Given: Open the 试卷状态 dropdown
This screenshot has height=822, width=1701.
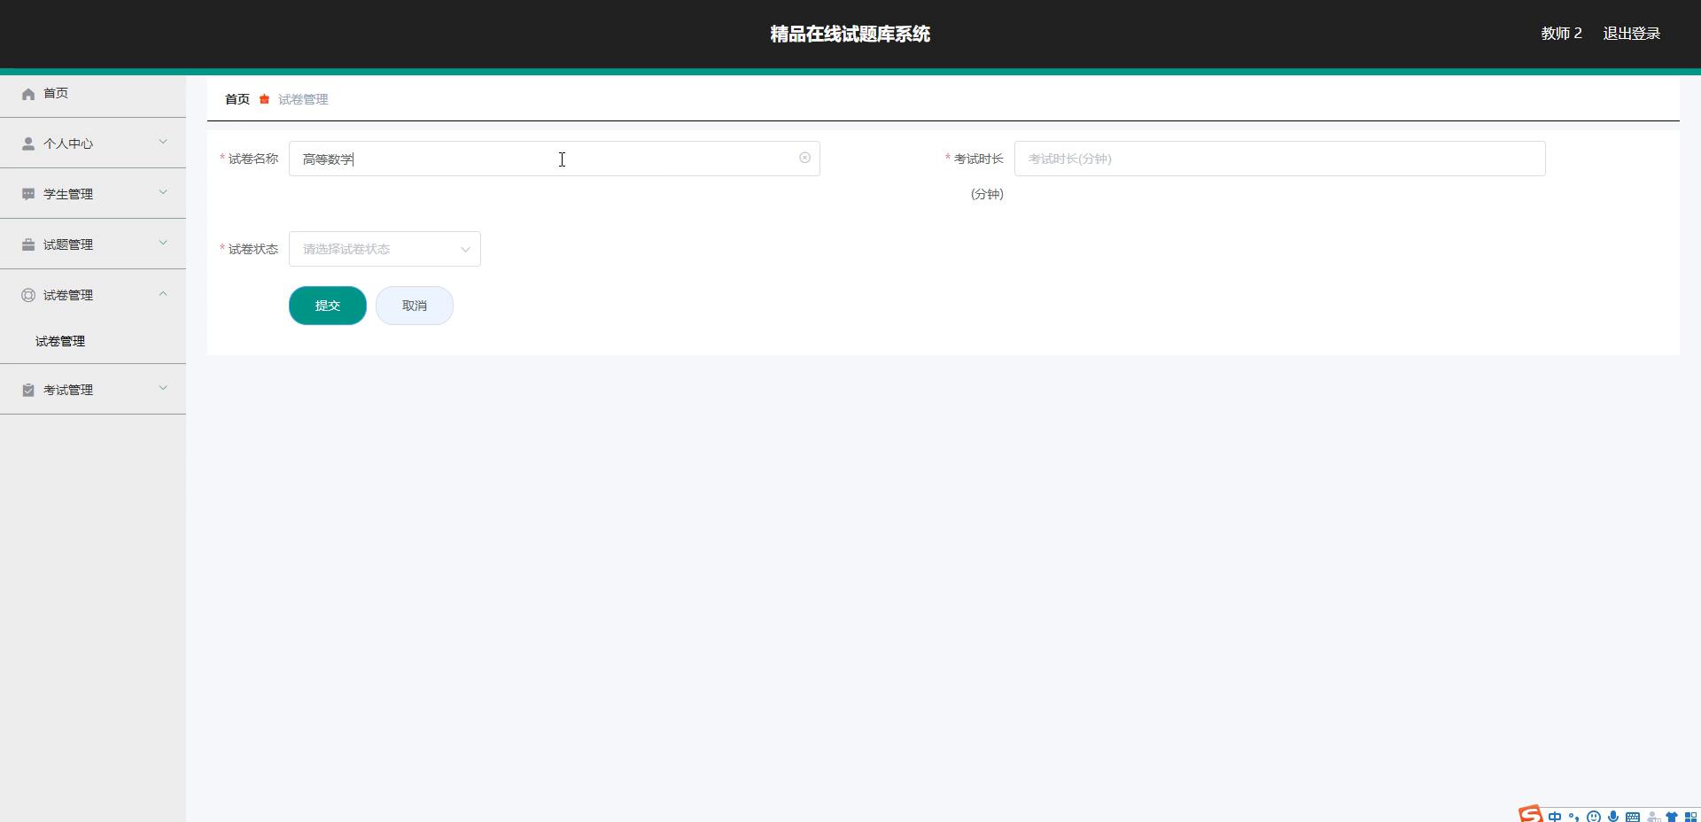Looking at the screenshot, I should point(384,249).
